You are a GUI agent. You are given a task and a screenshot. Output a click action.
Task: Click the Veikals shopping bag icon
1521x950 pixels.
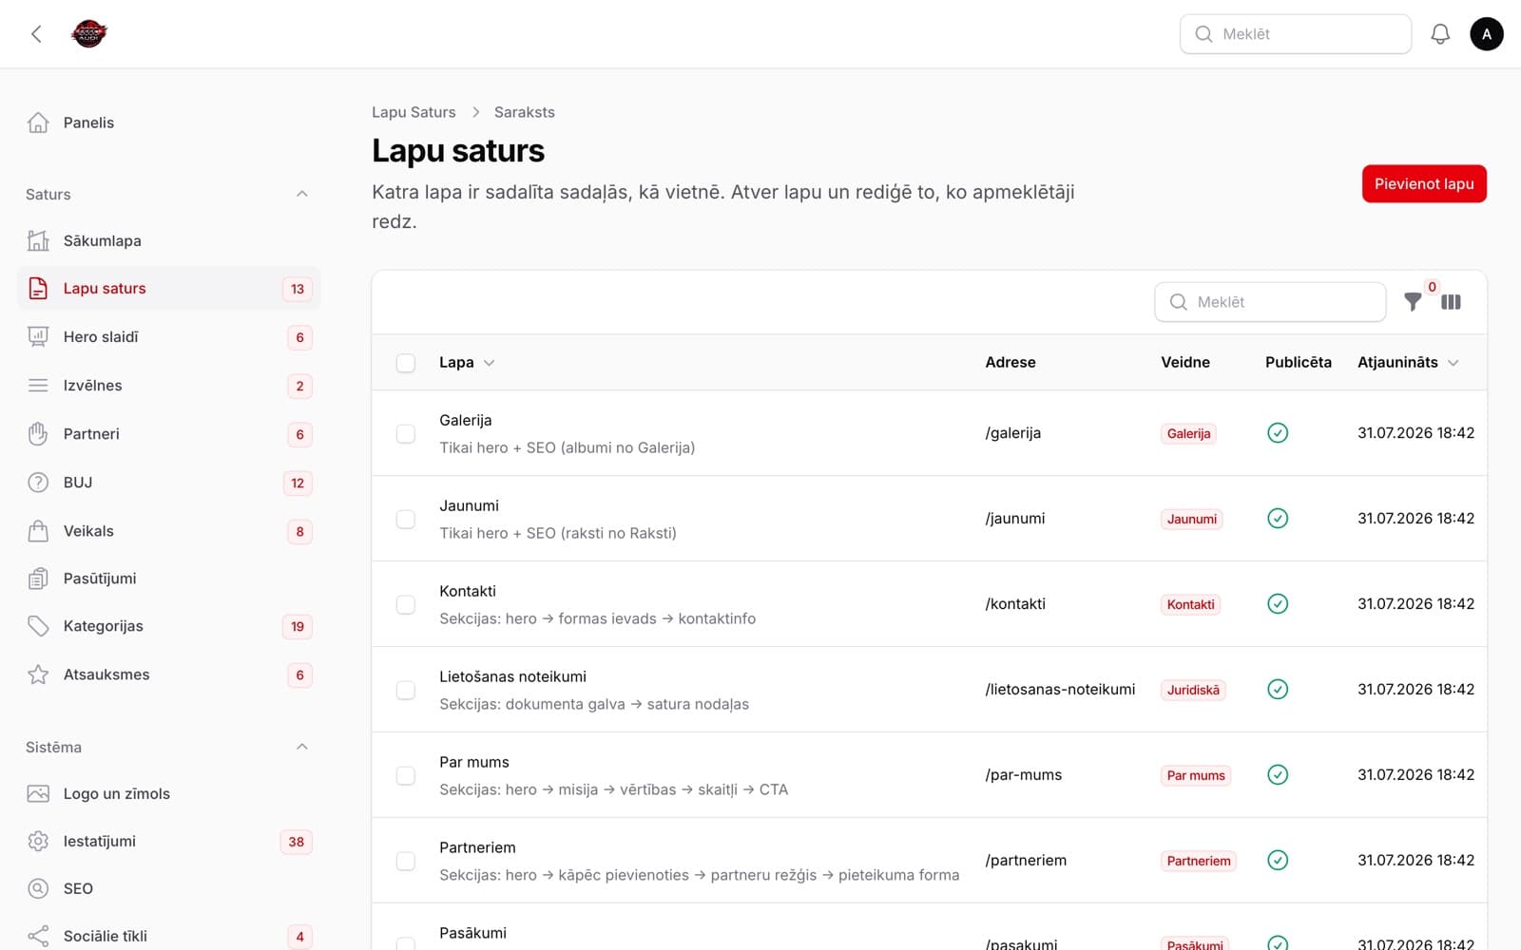click(38, 531)
